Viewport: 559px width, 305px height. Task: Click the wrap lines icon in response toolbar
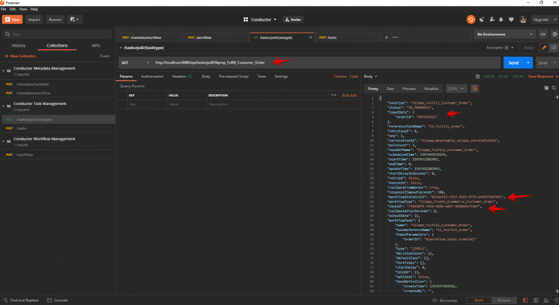pyautogui.click(x=474, y=88)
